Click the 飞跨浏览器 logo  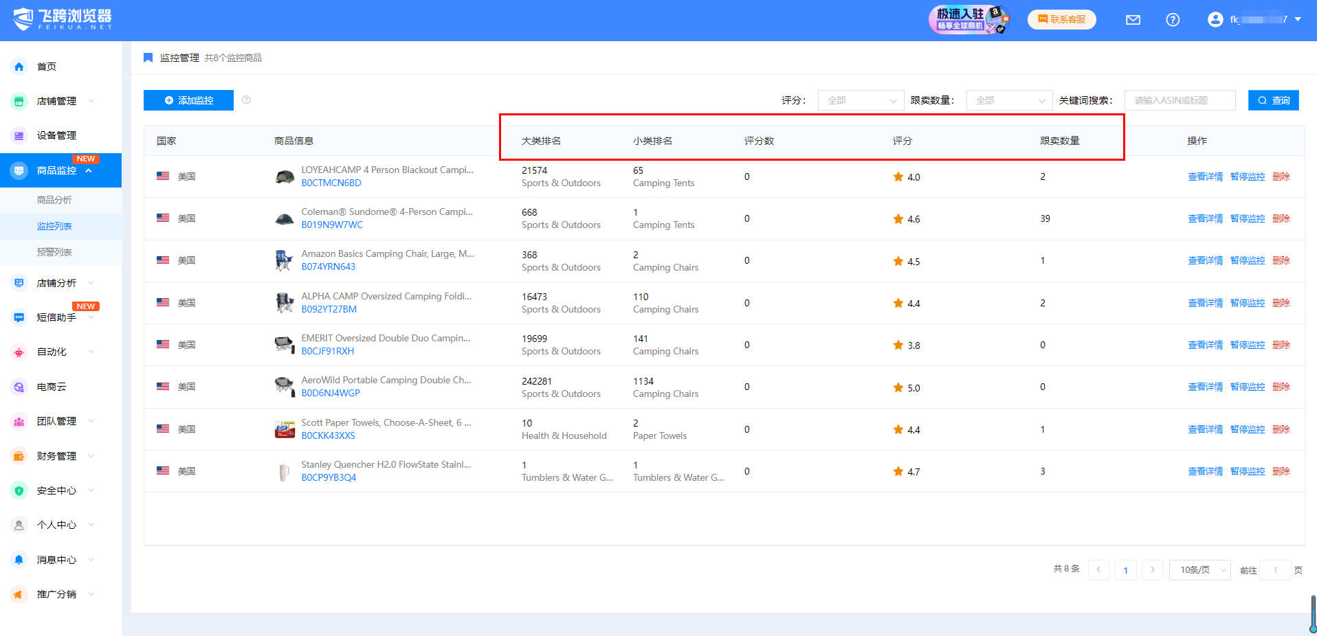[63, 19]
